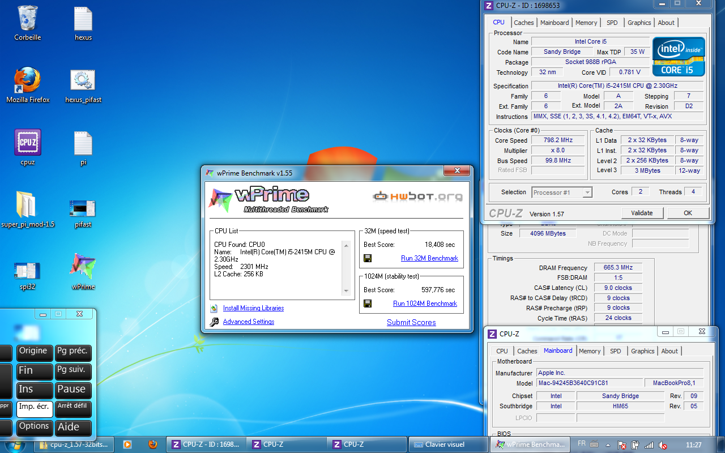
Task: Click the Aide key on the virtual keyboard
Action: (x=73, y=428)
